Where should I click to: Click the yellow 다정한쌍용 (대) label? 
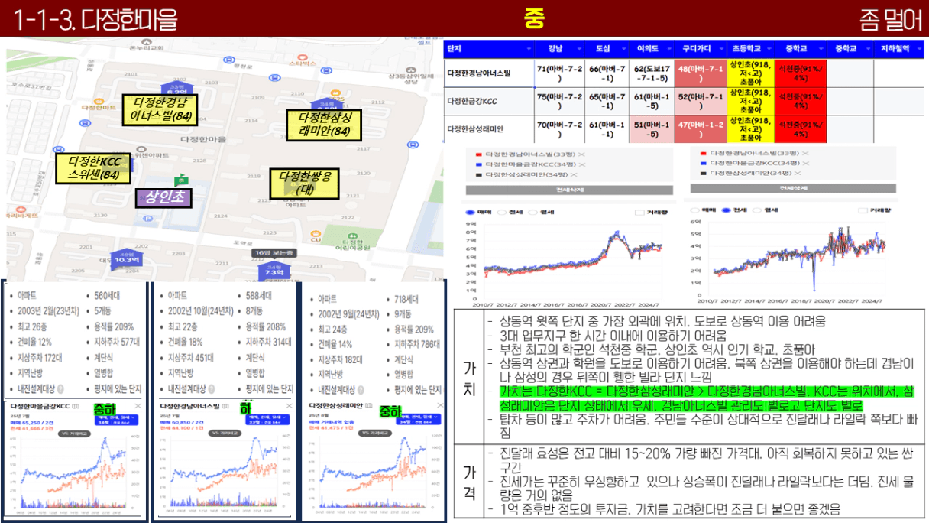tap(305, 184)
